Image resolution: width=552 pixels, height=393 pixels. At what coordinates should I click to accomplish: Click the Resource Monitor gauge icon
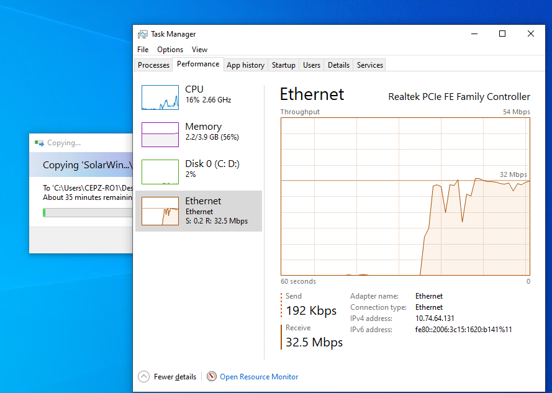tap(211, 376)
